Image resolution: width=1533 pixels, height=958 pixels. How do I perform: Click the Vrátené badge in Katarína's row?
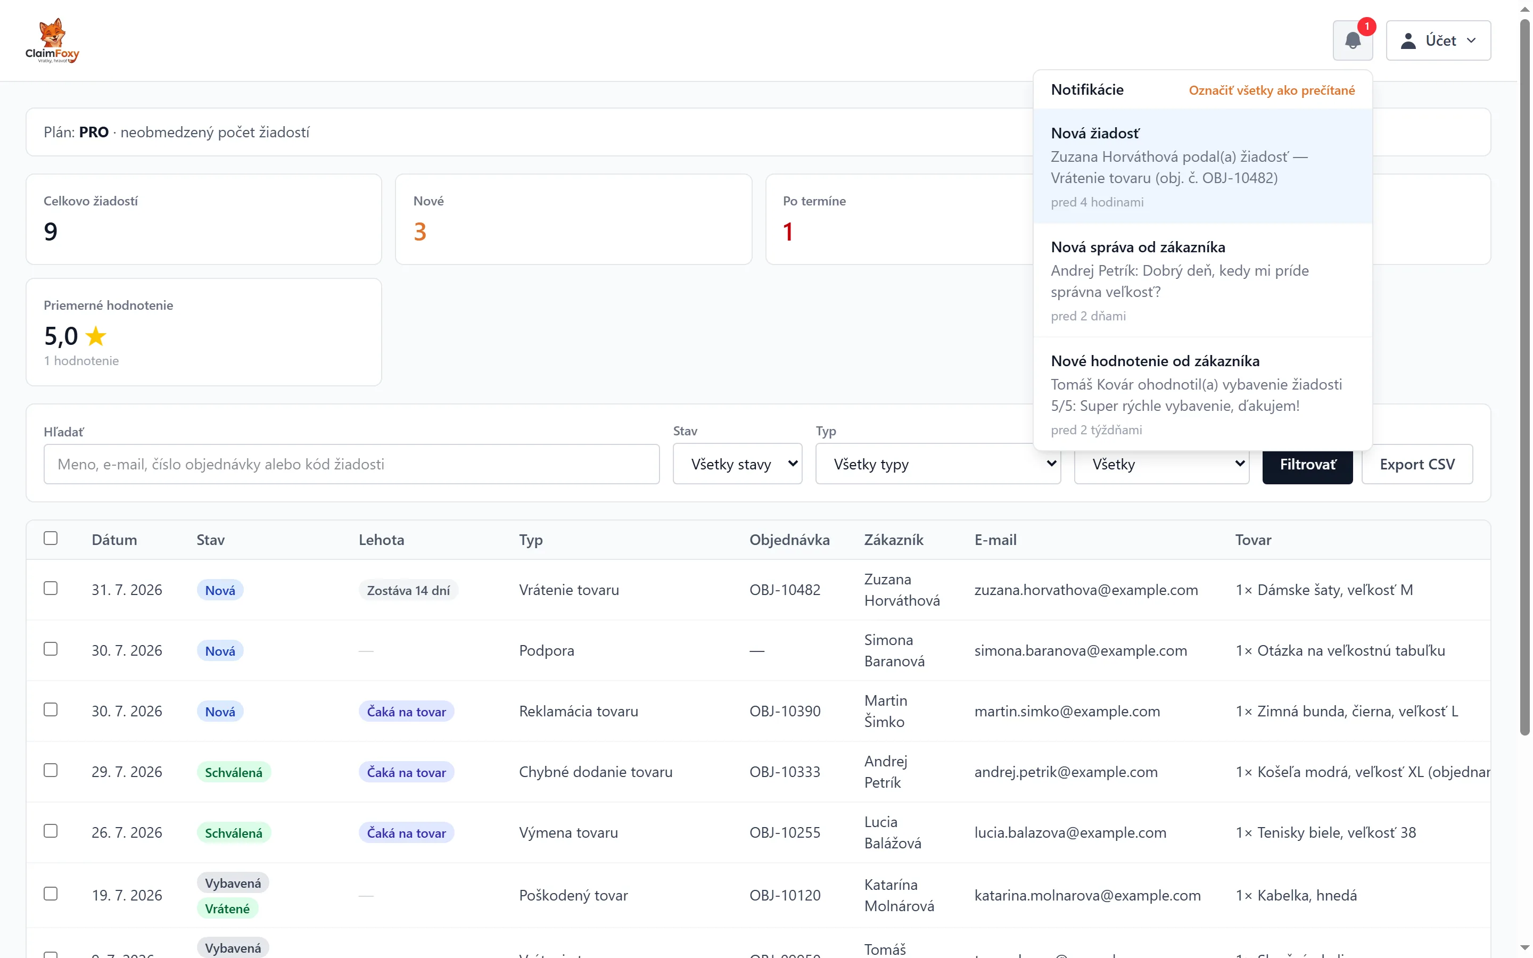227,908
